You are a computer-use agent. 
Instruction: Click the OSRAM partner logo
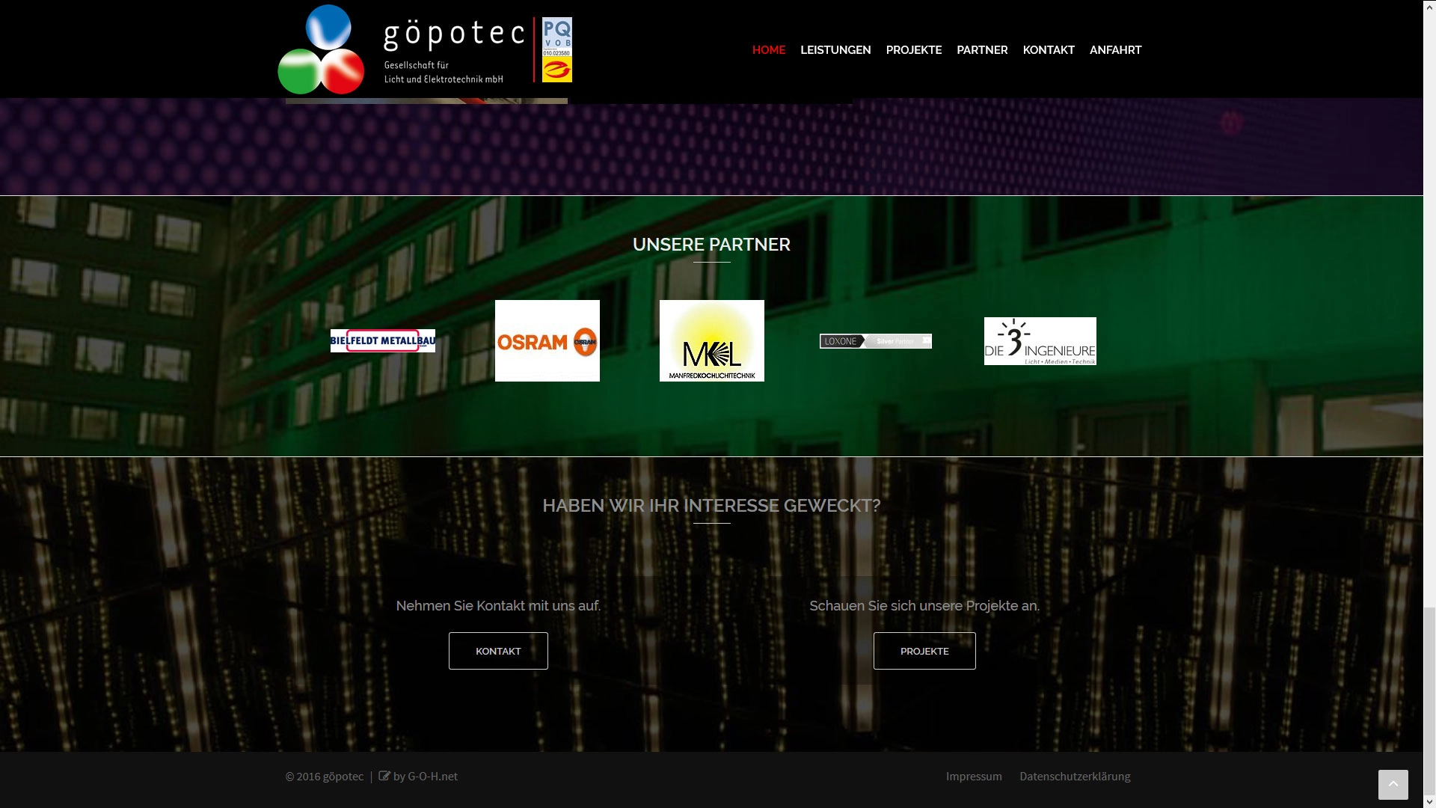[547, 341]
